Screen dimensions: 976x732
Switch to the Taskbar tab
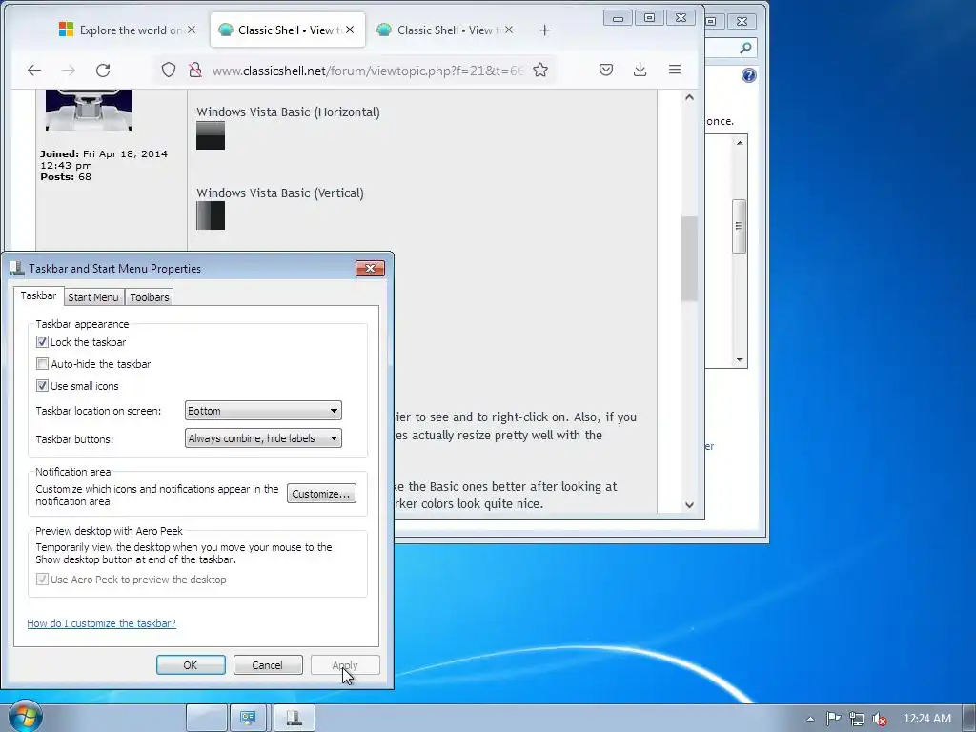[x=38, y=295]
